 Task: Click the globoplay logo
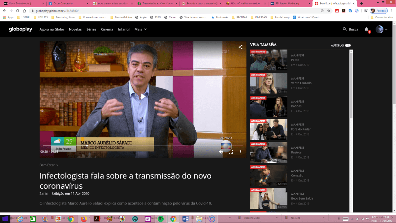tap(20, 29)
